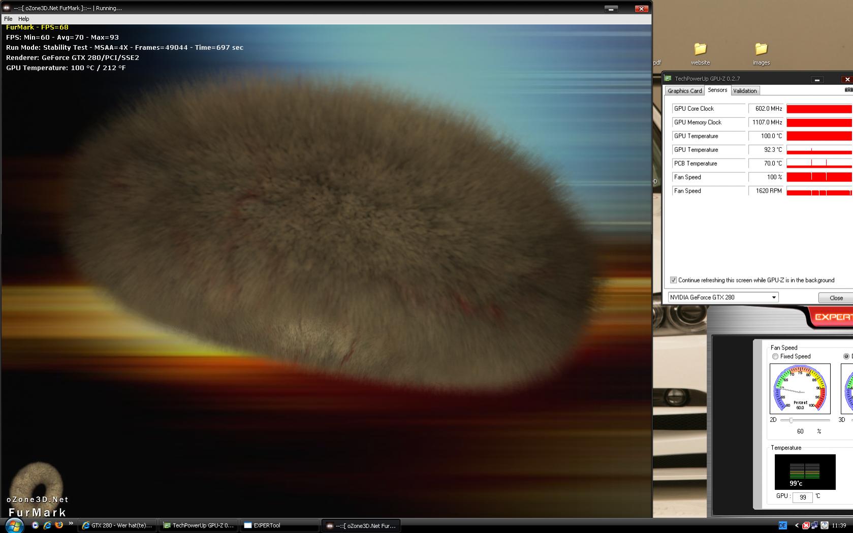Select the website folder on the desktop
The height and width of the screenshot is (533, 853).
[x=700, y=54]
